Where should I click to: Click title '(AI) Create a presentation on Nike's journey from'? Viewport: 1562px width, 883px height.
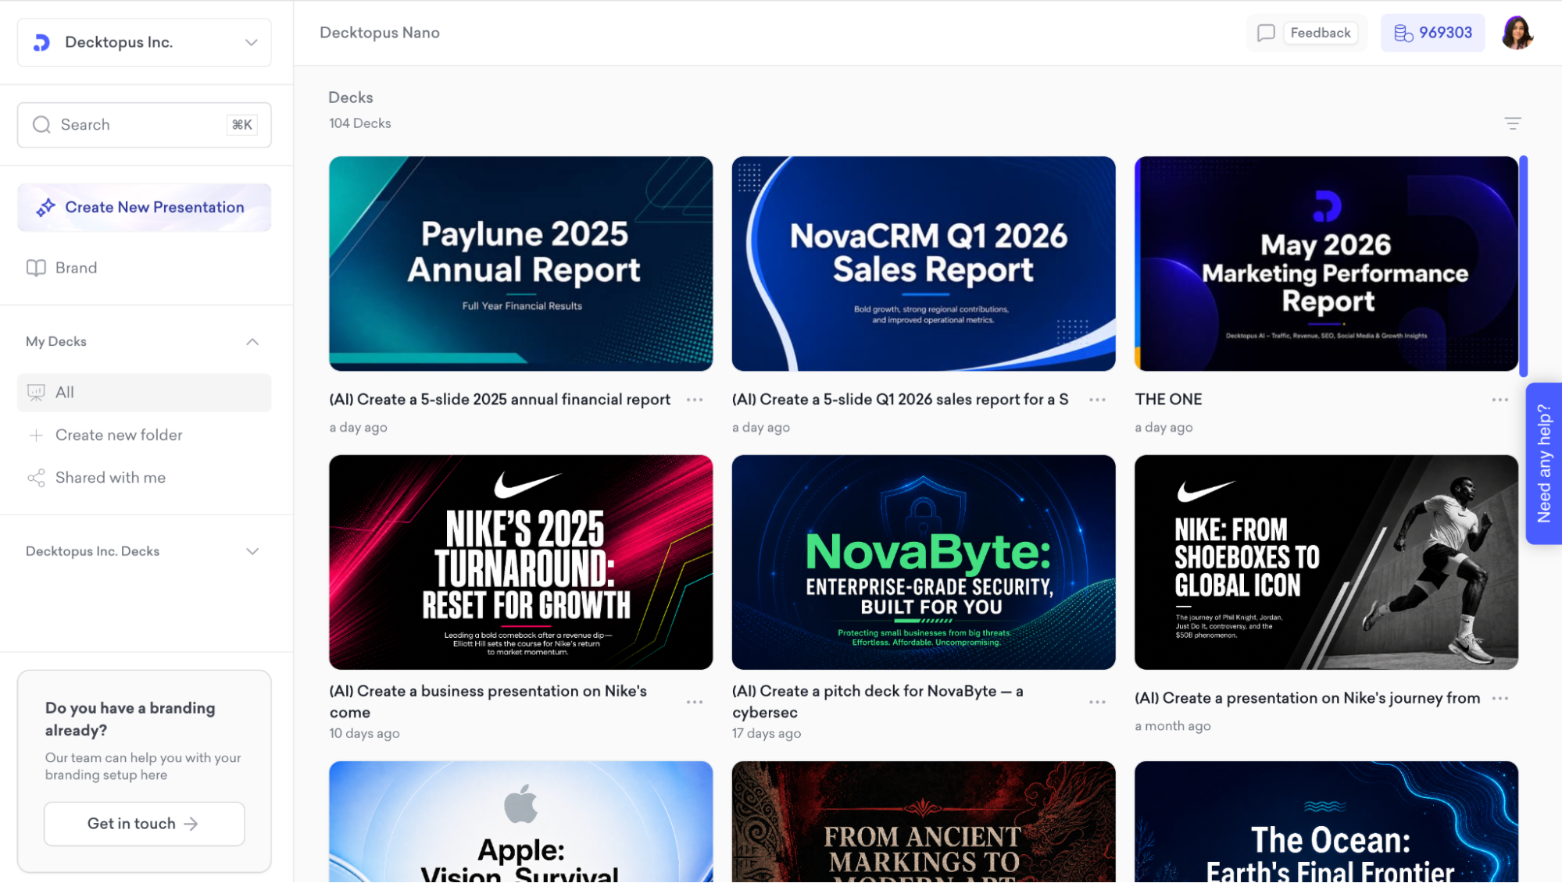pos(1307,698)
